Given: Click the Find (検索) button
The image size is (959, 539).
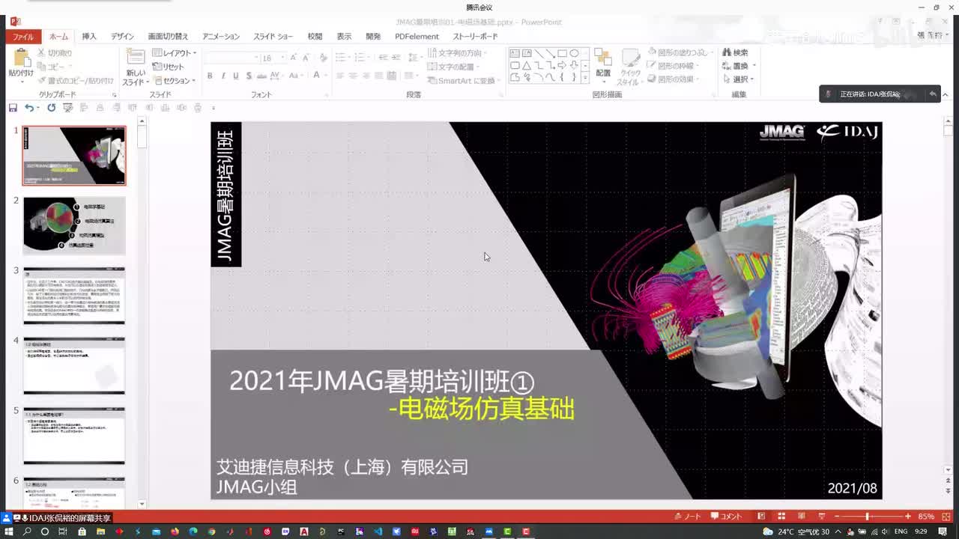Looking at the screenshot, I should [x=735, y=52].
